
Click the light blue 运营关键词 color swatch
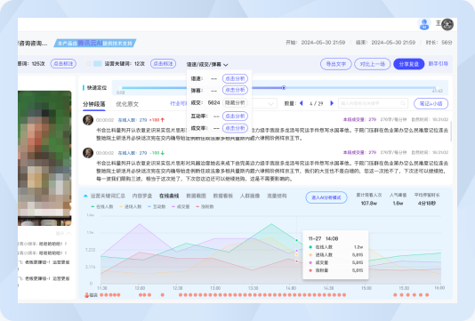98,64
